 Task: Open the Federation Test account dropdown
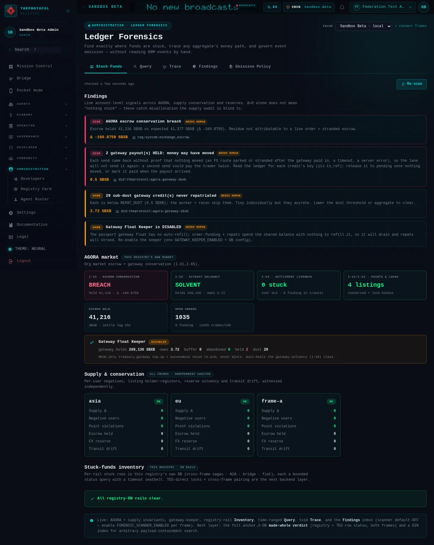(x=382, y=7)
